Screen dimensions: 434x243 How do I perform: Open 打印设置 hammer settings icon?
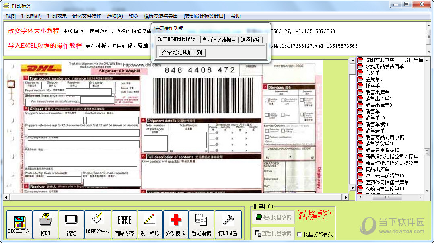point(228,224)
